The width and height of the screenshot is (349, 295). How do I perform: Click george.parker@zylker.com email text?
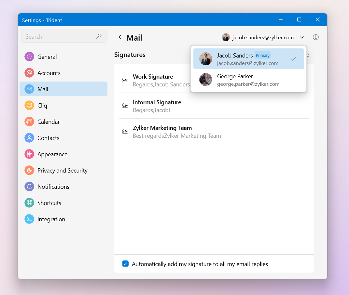(x=248, y=84)
